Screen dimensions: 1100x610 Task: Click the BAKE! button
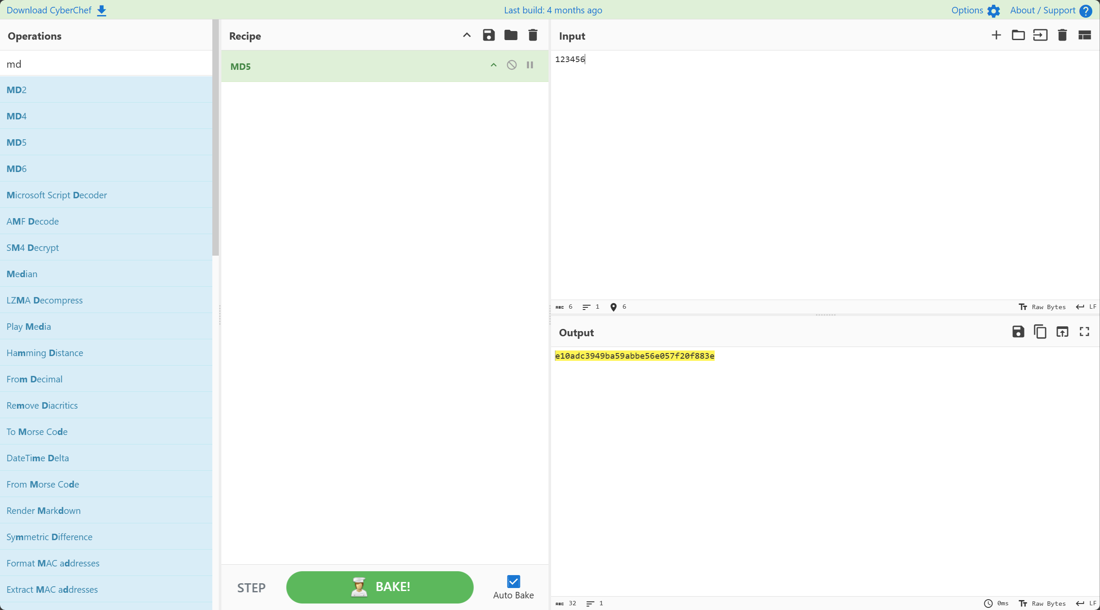tap(380, 587)
